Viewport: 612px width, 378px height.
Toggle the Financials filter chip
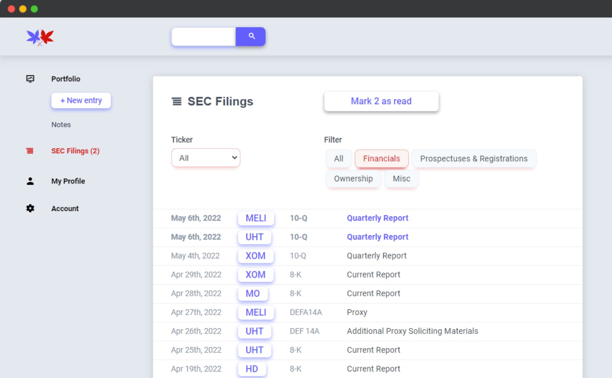coord(381,159)
